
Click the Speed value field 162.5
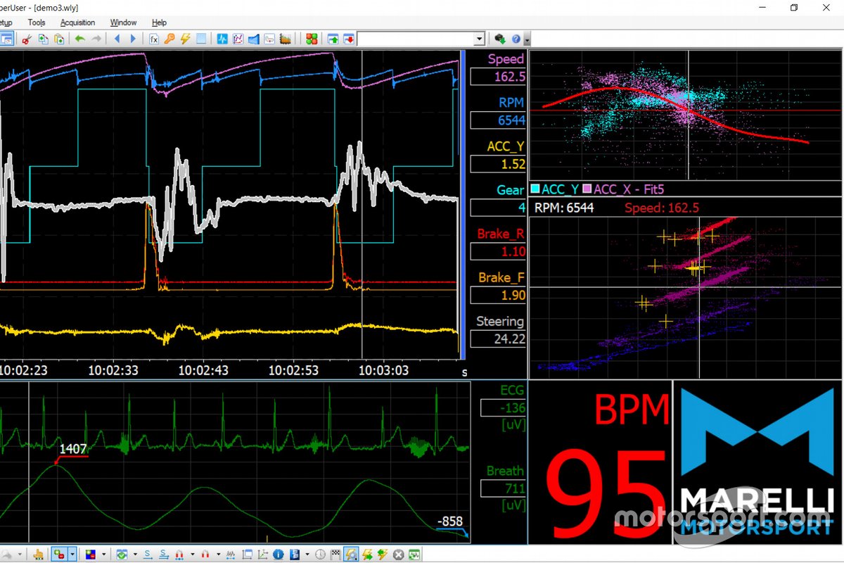[498, 76]
